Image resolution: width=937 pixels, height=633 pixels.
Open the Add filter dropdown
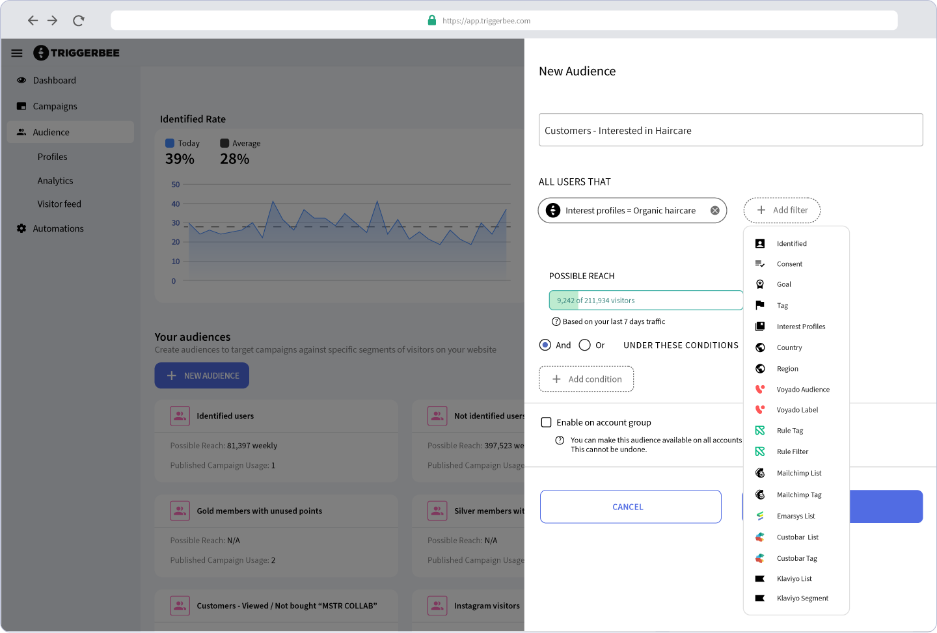[781, 210]
